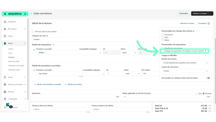
Task: Click the Ressources humaines icon
Action: click(5, 84)
